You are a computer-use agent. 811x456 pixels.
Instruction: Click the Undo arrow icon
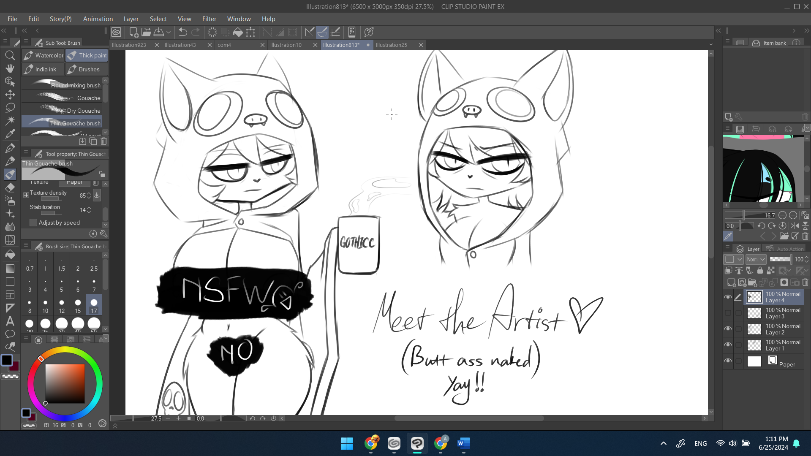point(182,32)
